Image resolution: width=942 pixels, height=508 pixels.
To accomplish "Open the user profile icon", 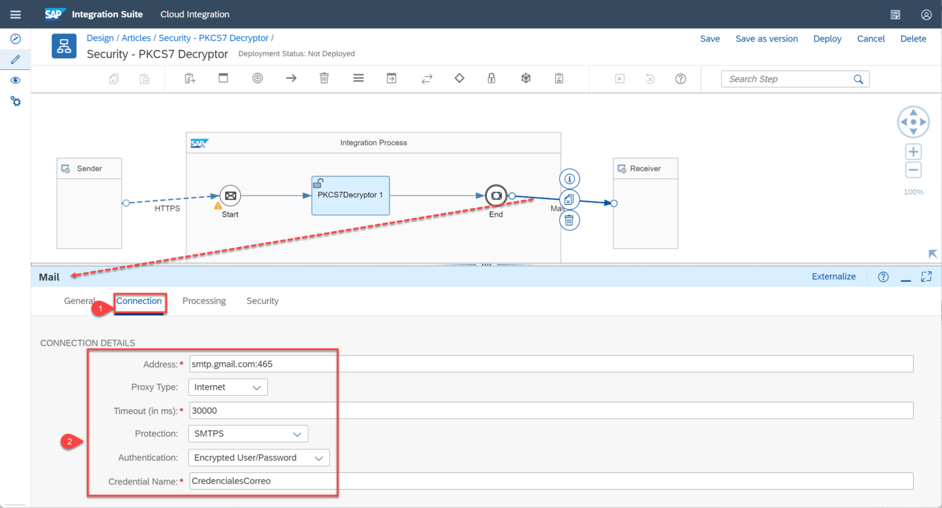I will click(926, 14).
